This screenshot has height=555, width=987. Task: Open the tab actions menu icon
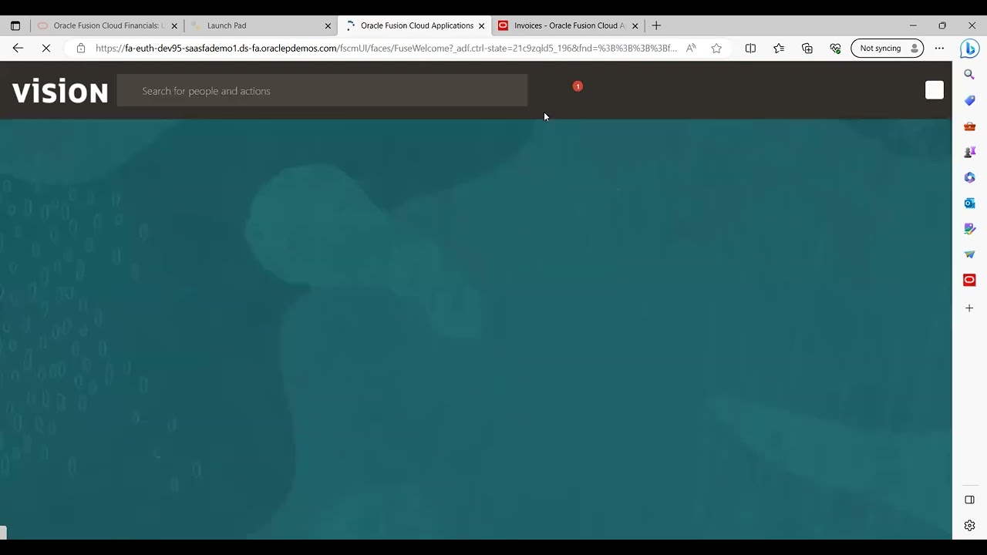click(15, 25)
